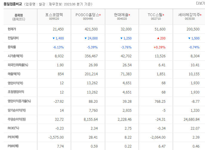Select market cap value 42,702

pyautogui.click(x=126, y=56)
